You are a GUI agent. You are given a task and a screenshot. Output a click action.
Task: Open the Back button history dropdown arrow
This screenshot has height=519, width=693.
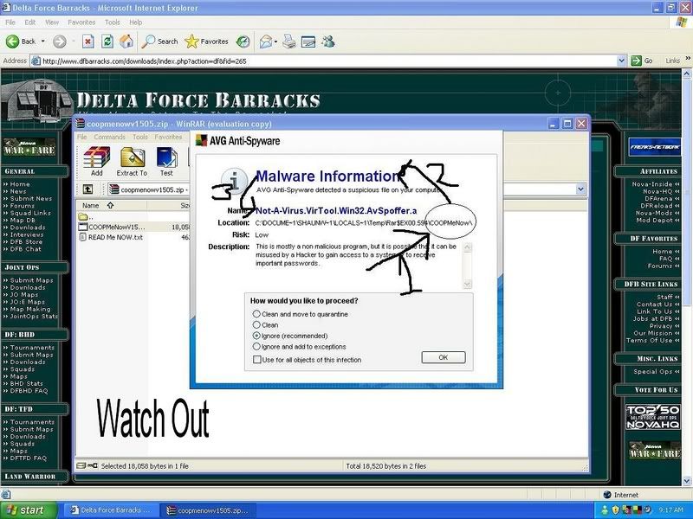tap(42, 42)
